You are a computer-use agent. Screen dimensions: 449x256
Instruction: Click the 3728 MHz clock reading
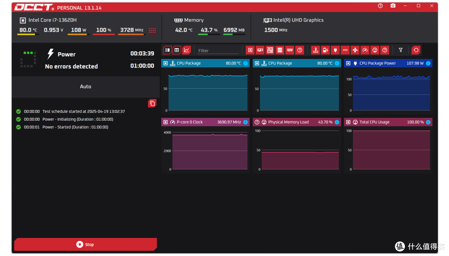tap(132, 30)
